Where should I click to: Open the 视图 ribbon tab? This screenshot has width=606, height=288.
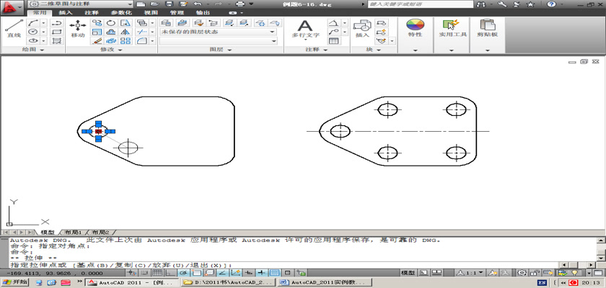pyautogui.click(x=151, y=13)
